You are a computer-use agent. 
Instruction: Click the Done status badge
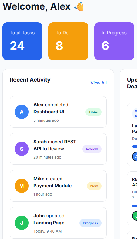point(93,112)
